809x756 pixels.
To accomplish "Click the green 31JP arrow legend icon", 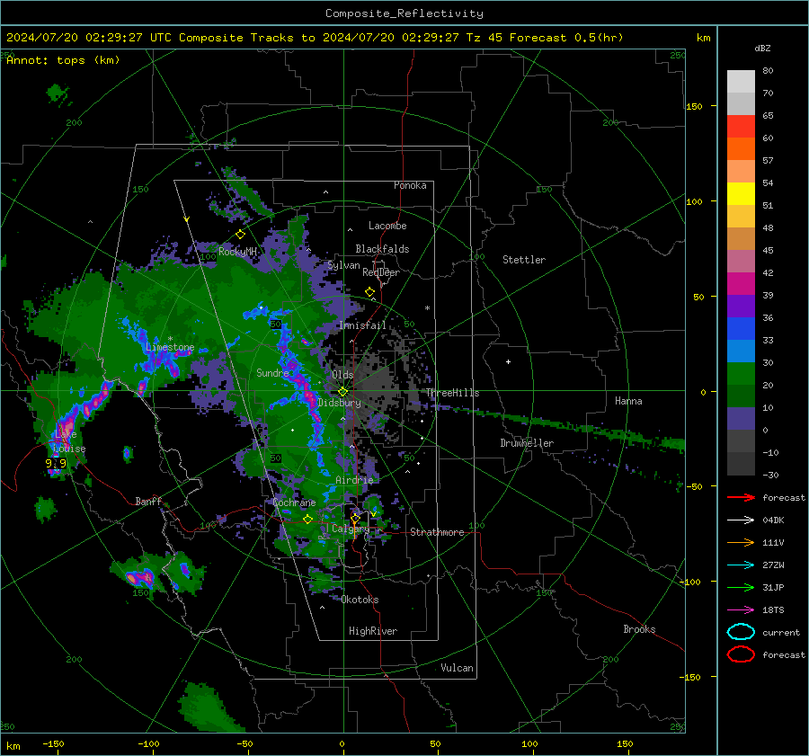I will 741,587.
